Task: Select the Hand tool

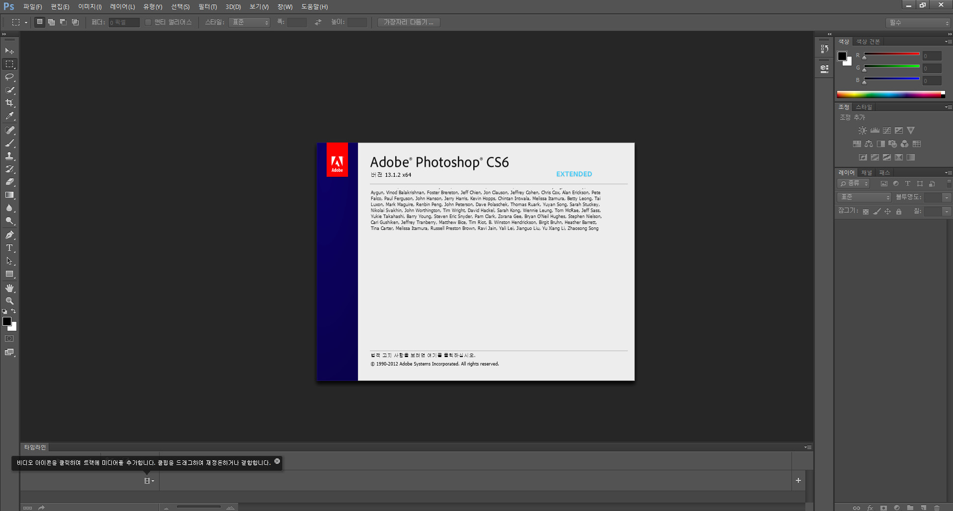Action: coord(9,288)
